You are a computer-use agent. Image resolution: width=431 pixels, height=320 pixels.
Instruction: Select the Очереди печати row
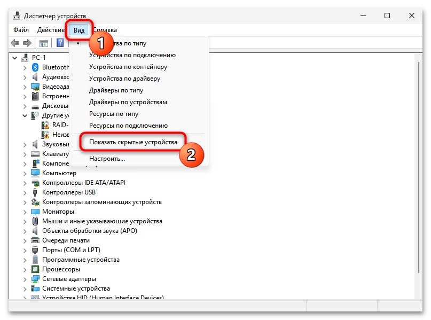coord(66,240)
